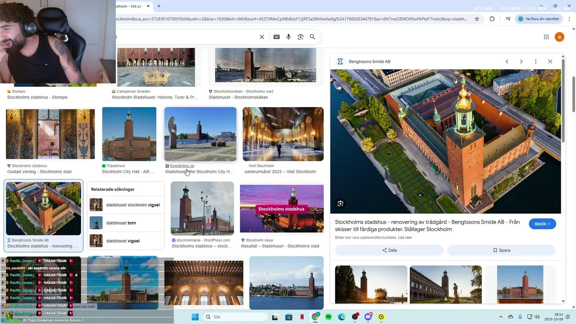
Task: Open OBS Studio from the taskbar
Action: [x=355, y=317]
